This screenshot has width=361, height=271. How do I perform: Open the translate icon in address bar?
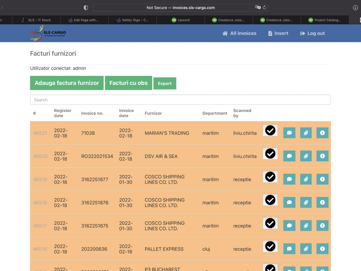tap(258, 7)
